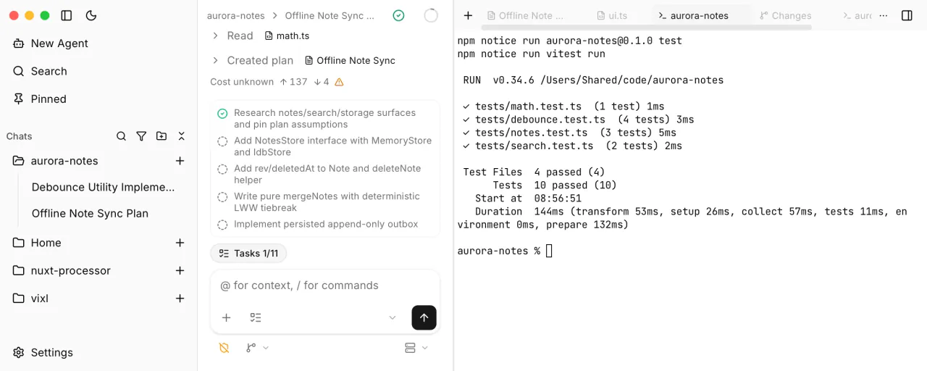927x371 pixels.
Task: Add a chat to aurora-notes
Action: 180,161
